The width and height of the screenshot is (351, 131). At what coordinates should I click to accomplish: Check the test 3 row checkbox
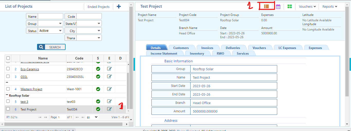tap(8, 101)
